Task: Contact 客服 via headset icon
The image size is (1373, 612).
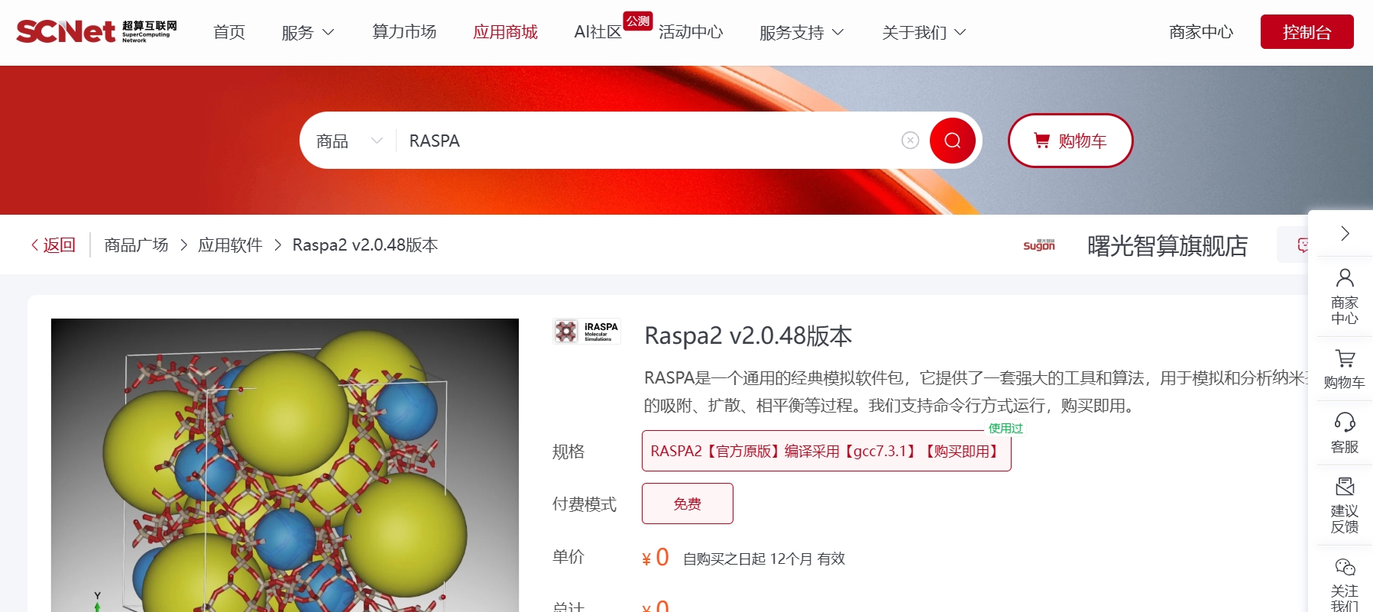Action: click(x=1344, y=432)
